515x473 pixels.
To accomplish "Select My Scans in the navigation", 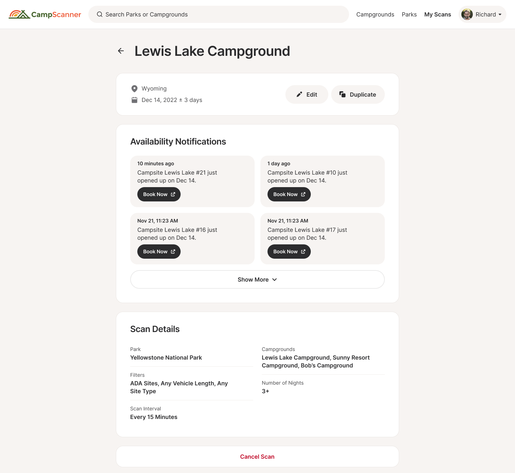I will (x=437, y=14).
